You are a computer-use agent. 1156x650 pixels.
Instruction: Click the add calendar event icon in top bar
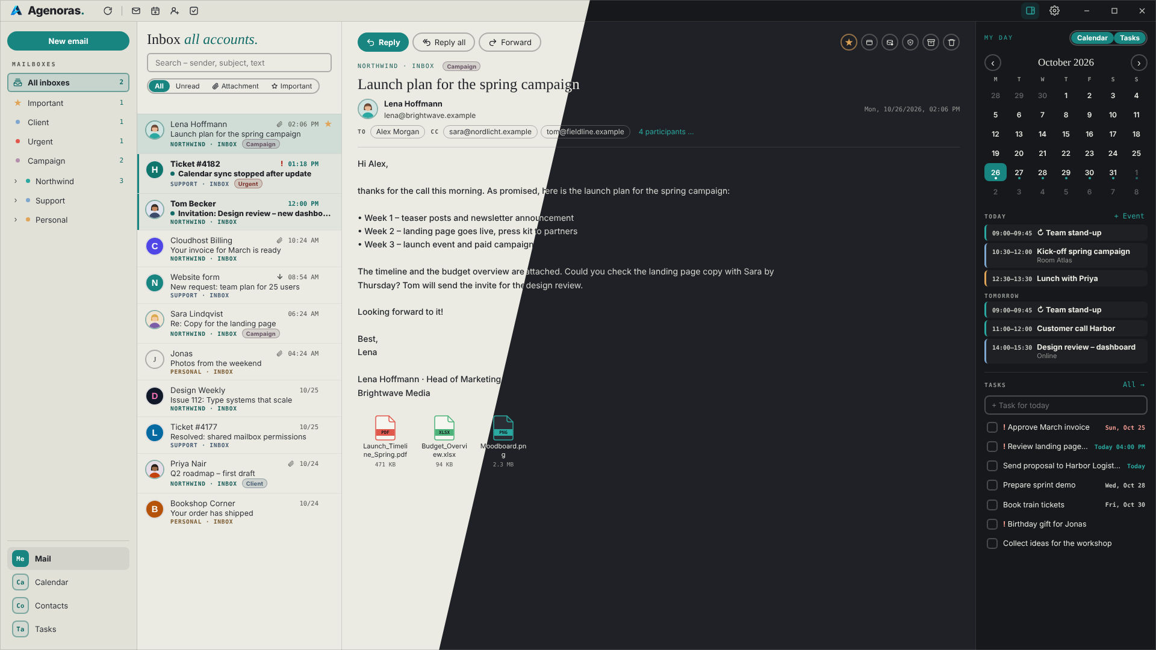pos(155,11)
